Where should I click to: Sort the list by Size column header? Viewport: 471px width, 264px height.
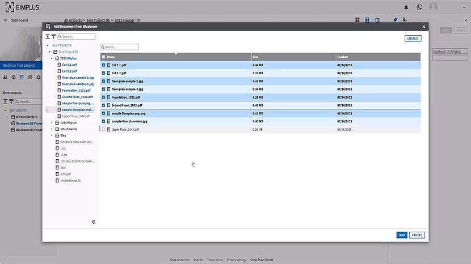(x=255, y=57)
